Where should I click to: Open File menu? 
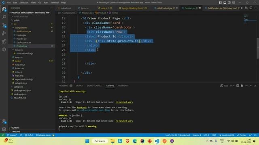(9, 3)
